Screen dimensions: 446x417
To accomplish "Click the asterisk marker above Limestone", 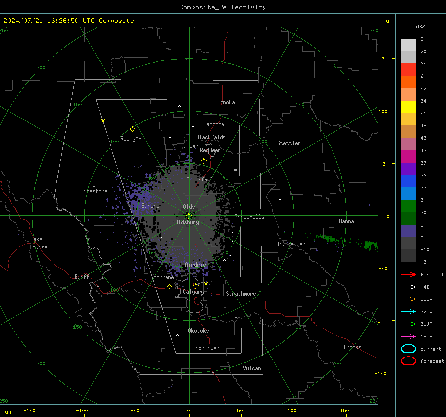I will pos(94,187).
